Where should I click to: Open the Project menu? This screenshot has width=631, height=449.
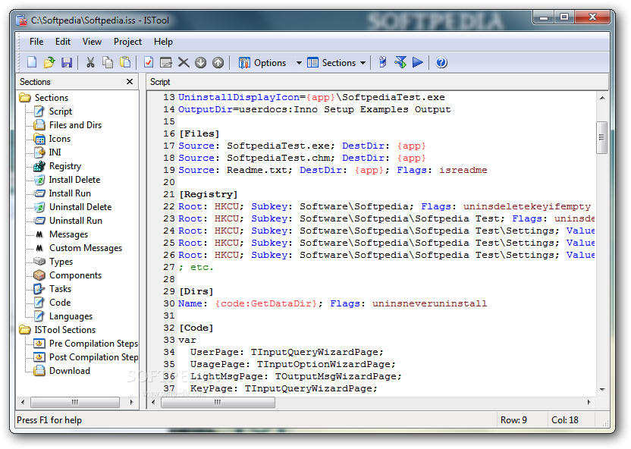tap(127, 42)
